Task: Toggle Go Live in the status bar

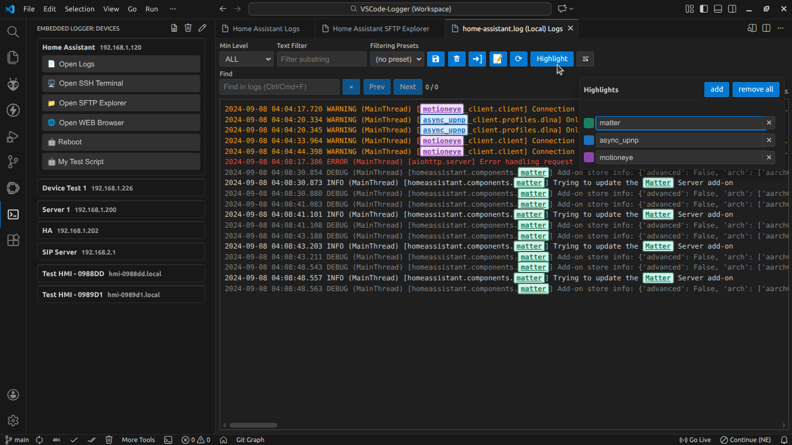Action: (695, 439)
